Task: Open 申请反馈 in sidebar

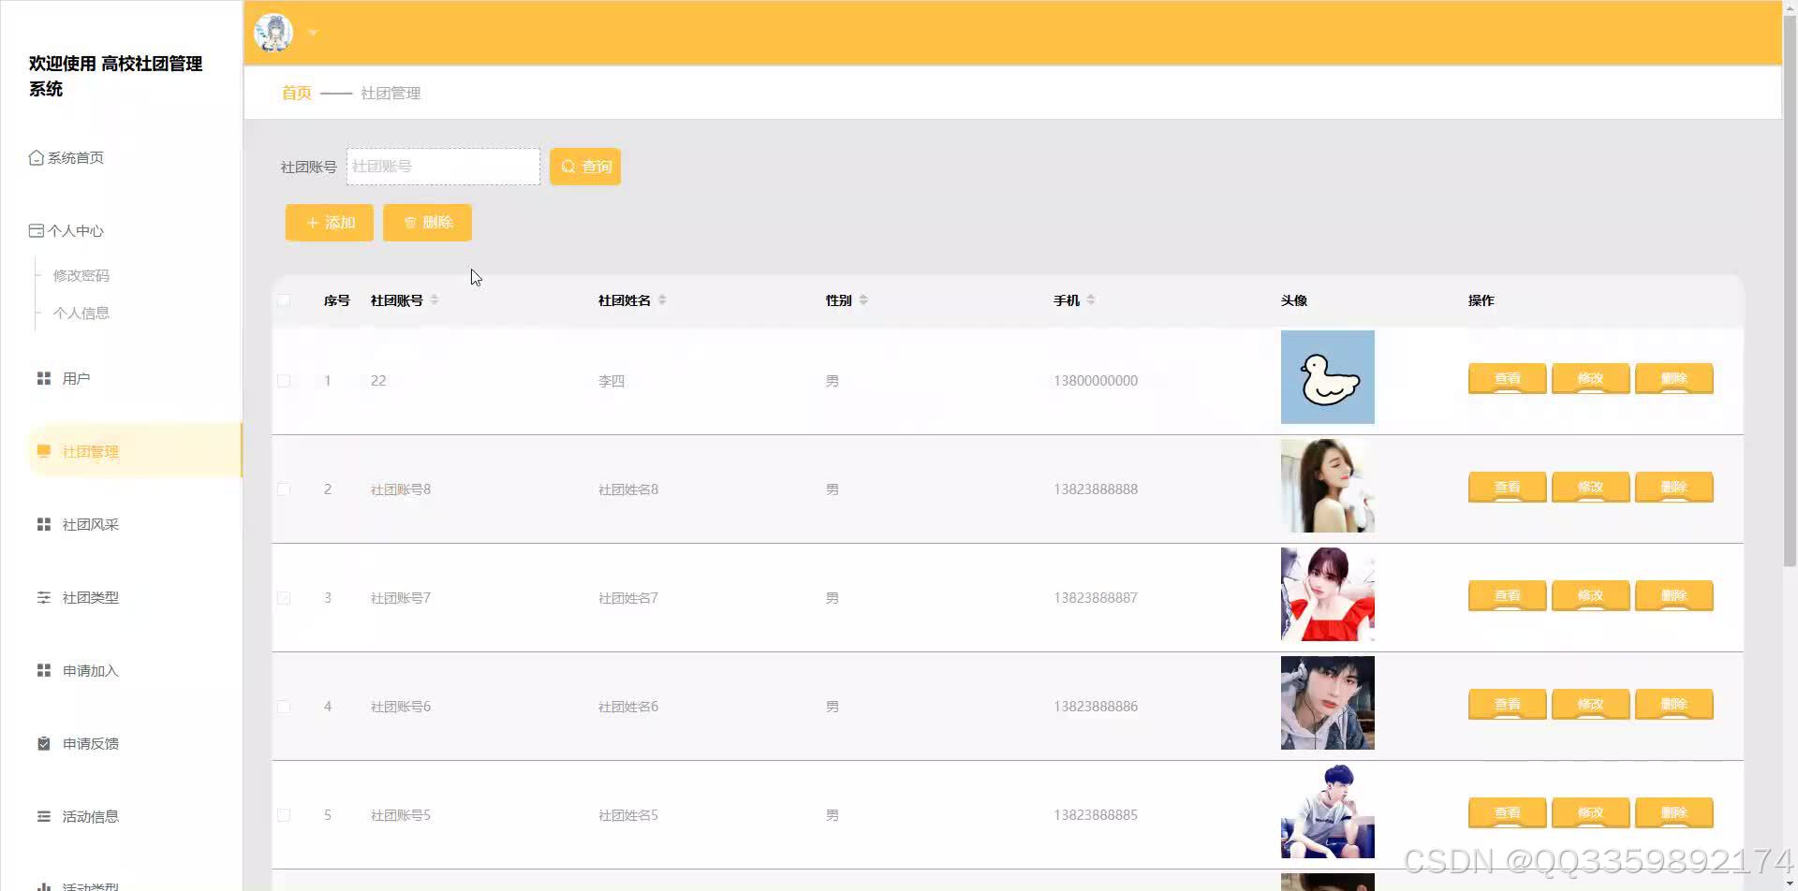Action: [90, 743]
